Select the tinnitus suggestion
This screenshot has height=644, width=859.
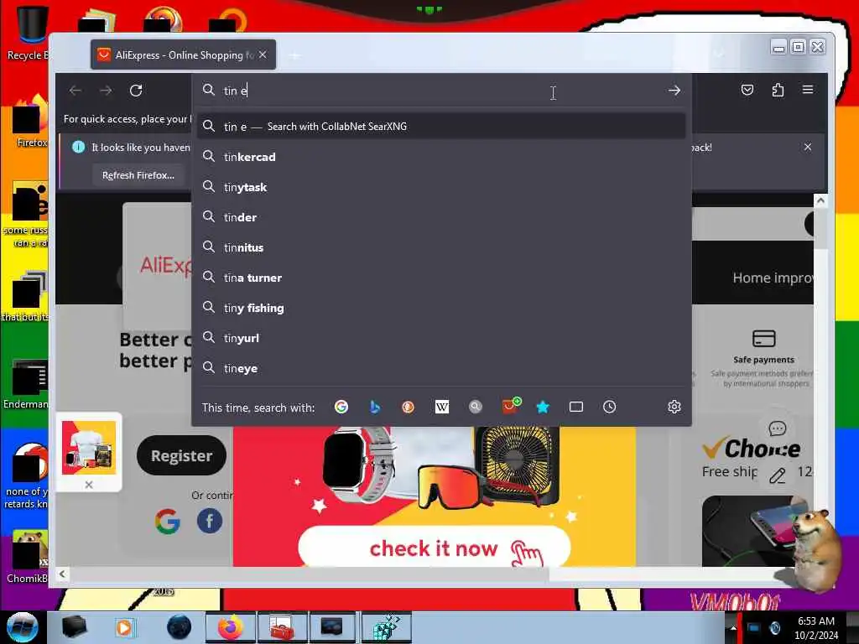[441, 247]
